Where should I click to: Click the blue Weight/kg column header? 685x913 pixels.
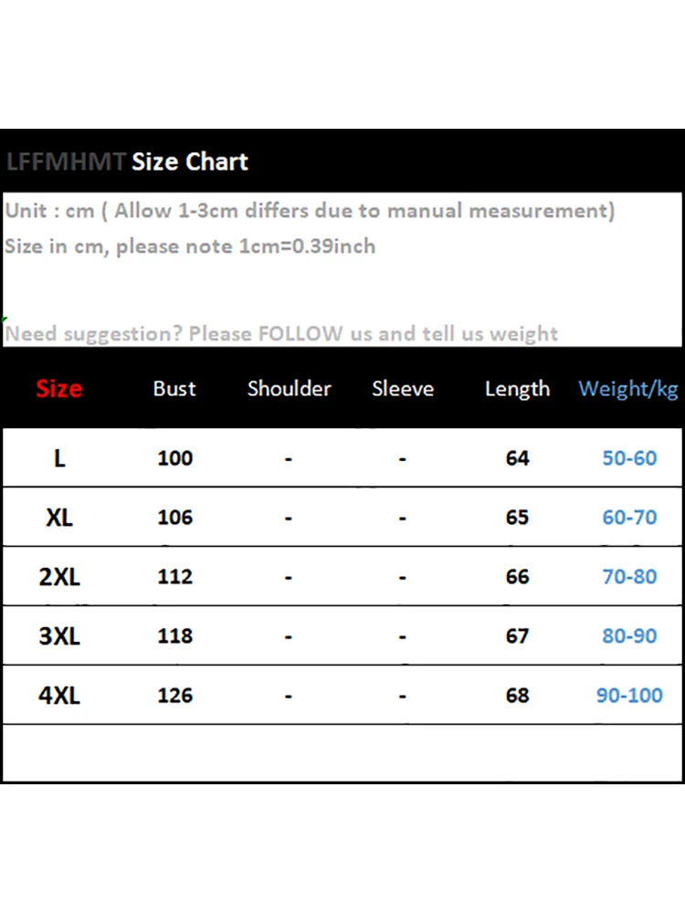click(x=628, y=389)
